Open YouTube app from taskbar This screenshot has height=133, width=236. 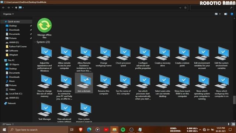pyautogui.click(x=106, y=130)
